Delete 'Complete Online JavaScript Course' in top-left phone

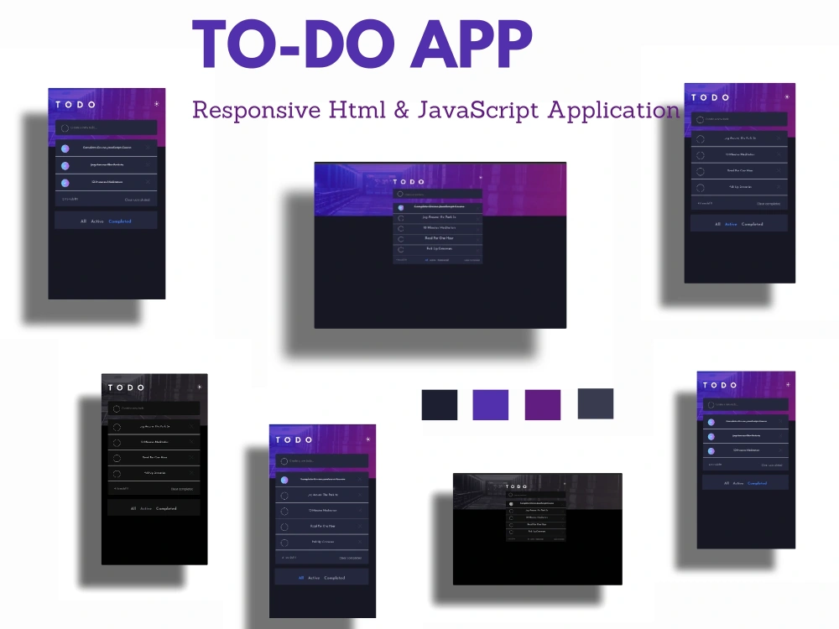(148, 148)
